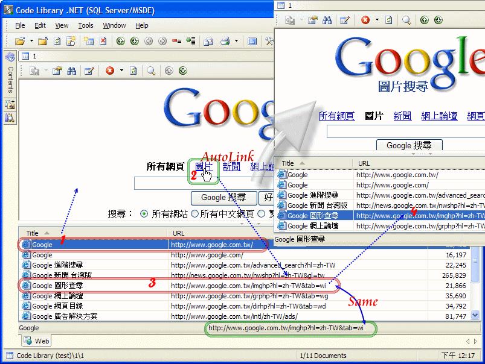Click the red stop icon in right panel toolbar
This screenshot has width=485, height=364.
click(x=365, y=20)
